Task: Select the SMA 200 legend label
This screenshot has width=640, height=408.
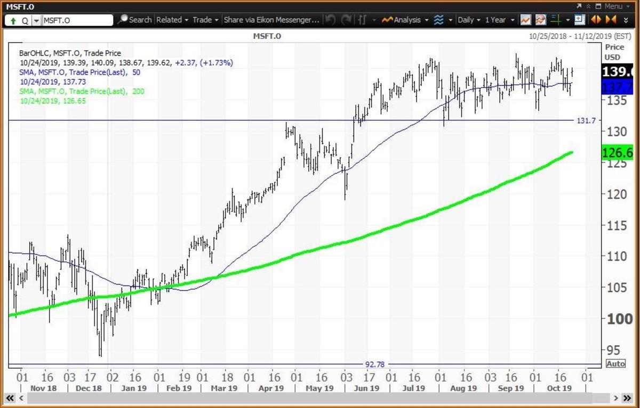Action: coord(82,92)
